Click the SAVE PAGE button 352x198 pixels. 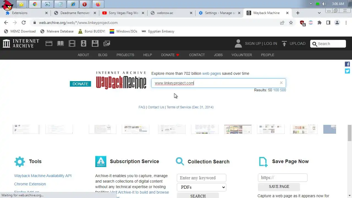coord(279,187)
